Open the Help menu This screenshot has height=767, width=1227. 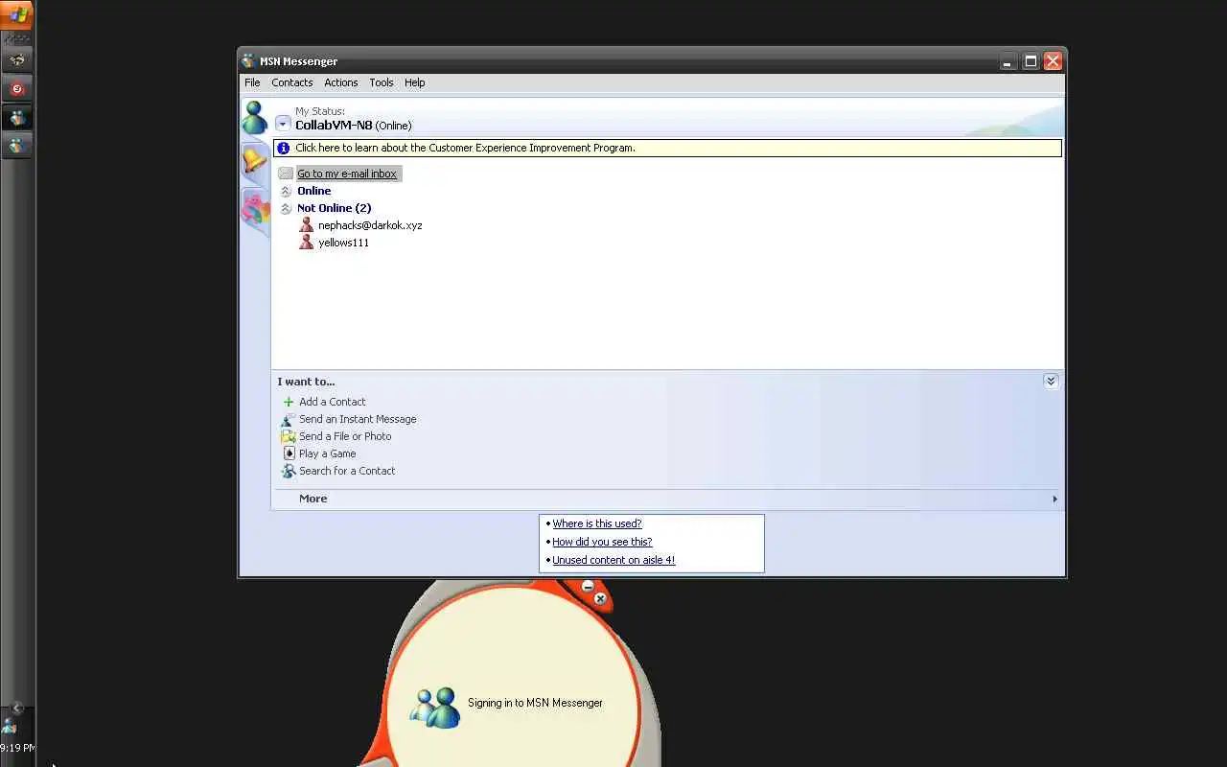(414, 82)
